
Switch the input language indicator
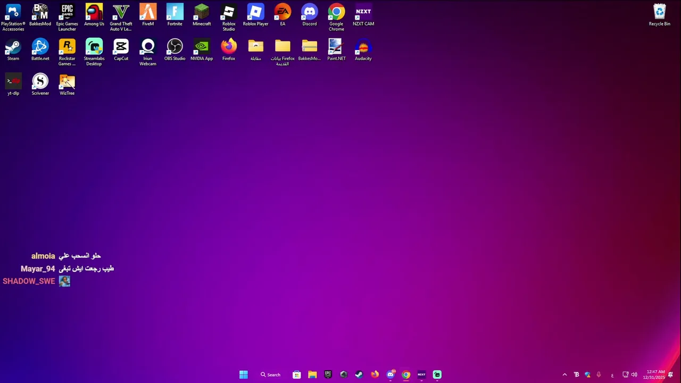[x=612, y=375]
